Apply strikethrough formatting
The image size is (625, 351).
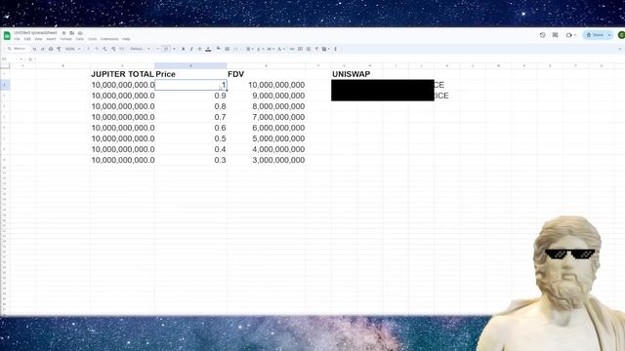pos(199,49)
